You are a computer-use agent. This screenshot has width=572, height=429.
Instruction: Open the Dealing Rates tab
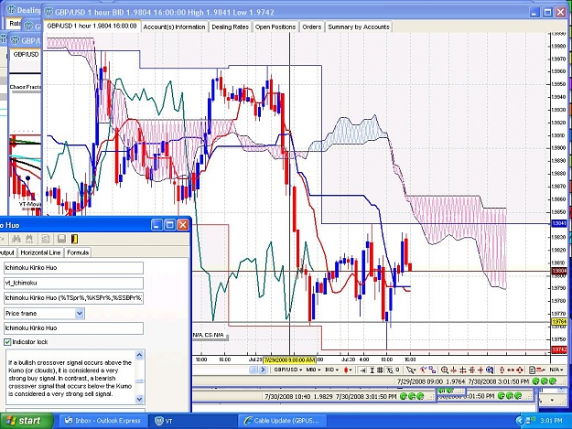(x=231, y=27)
